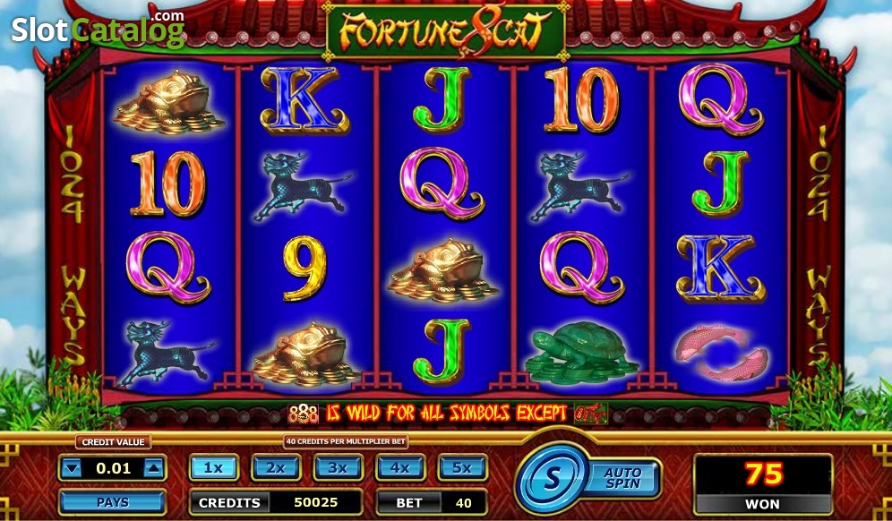Select the 5x bet multiplier
Screen dimensions: 892x521
462,467
